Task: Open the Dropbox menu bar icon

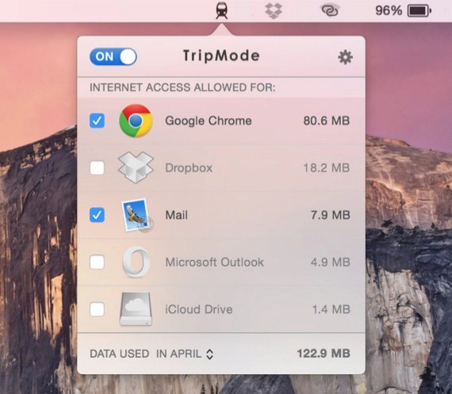Action: point(273,11)
